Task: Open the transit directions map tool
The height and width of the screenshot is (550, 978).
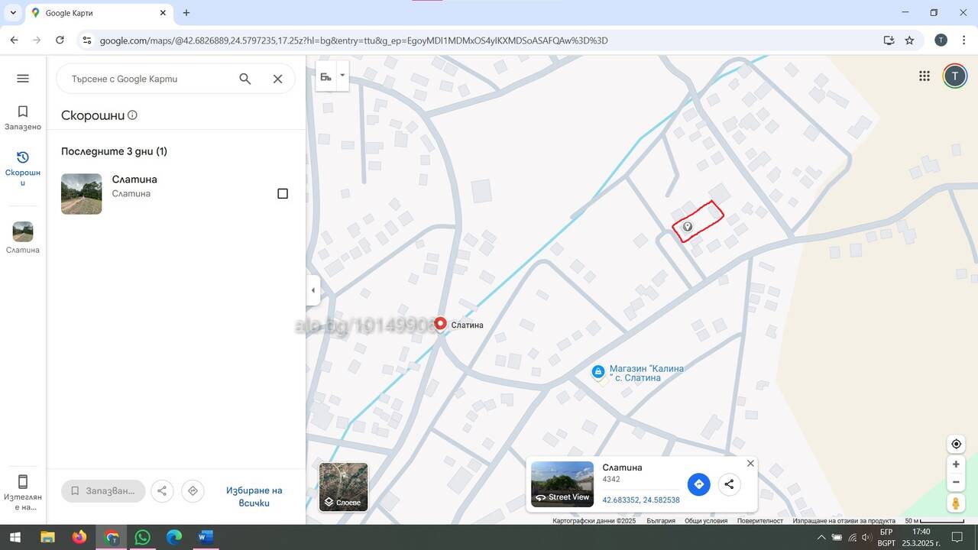Action: [326, 76]
